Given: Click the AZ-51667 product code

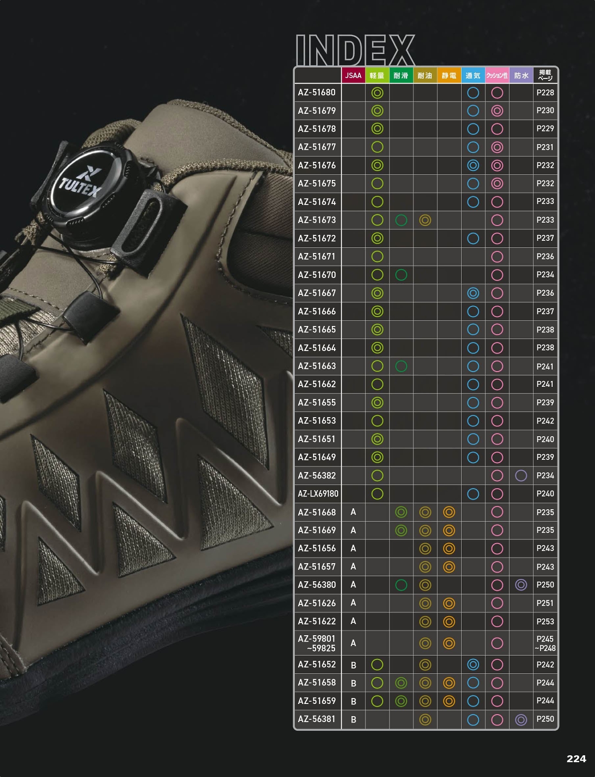Looking at the screenshot, I should [x=317, y=293].
